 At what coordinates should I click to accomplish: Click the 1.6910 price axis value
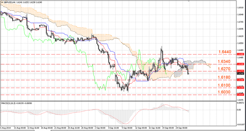pos(240,8)
